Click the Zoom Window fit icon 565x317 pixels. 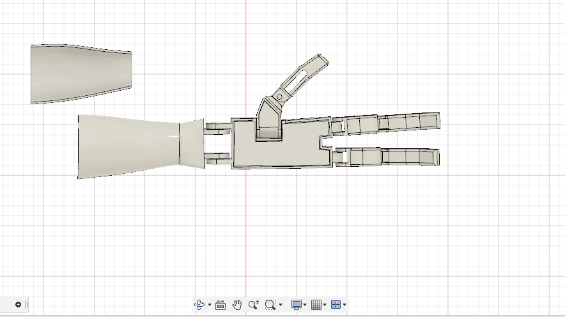coord(270,305)
